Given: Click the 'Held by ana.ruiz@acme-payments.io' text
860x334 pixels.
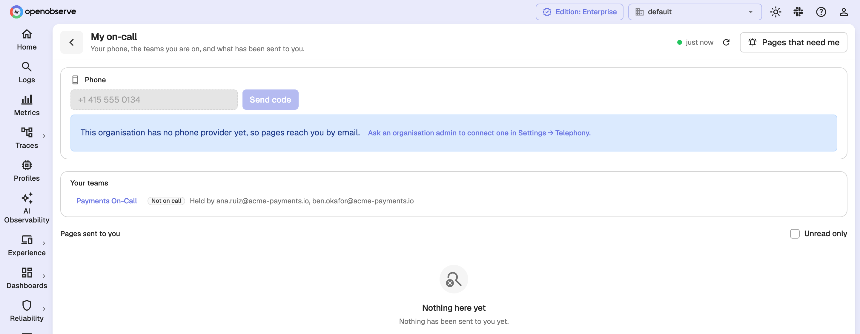Looking at the screenshot, I should tap(249, 201).
